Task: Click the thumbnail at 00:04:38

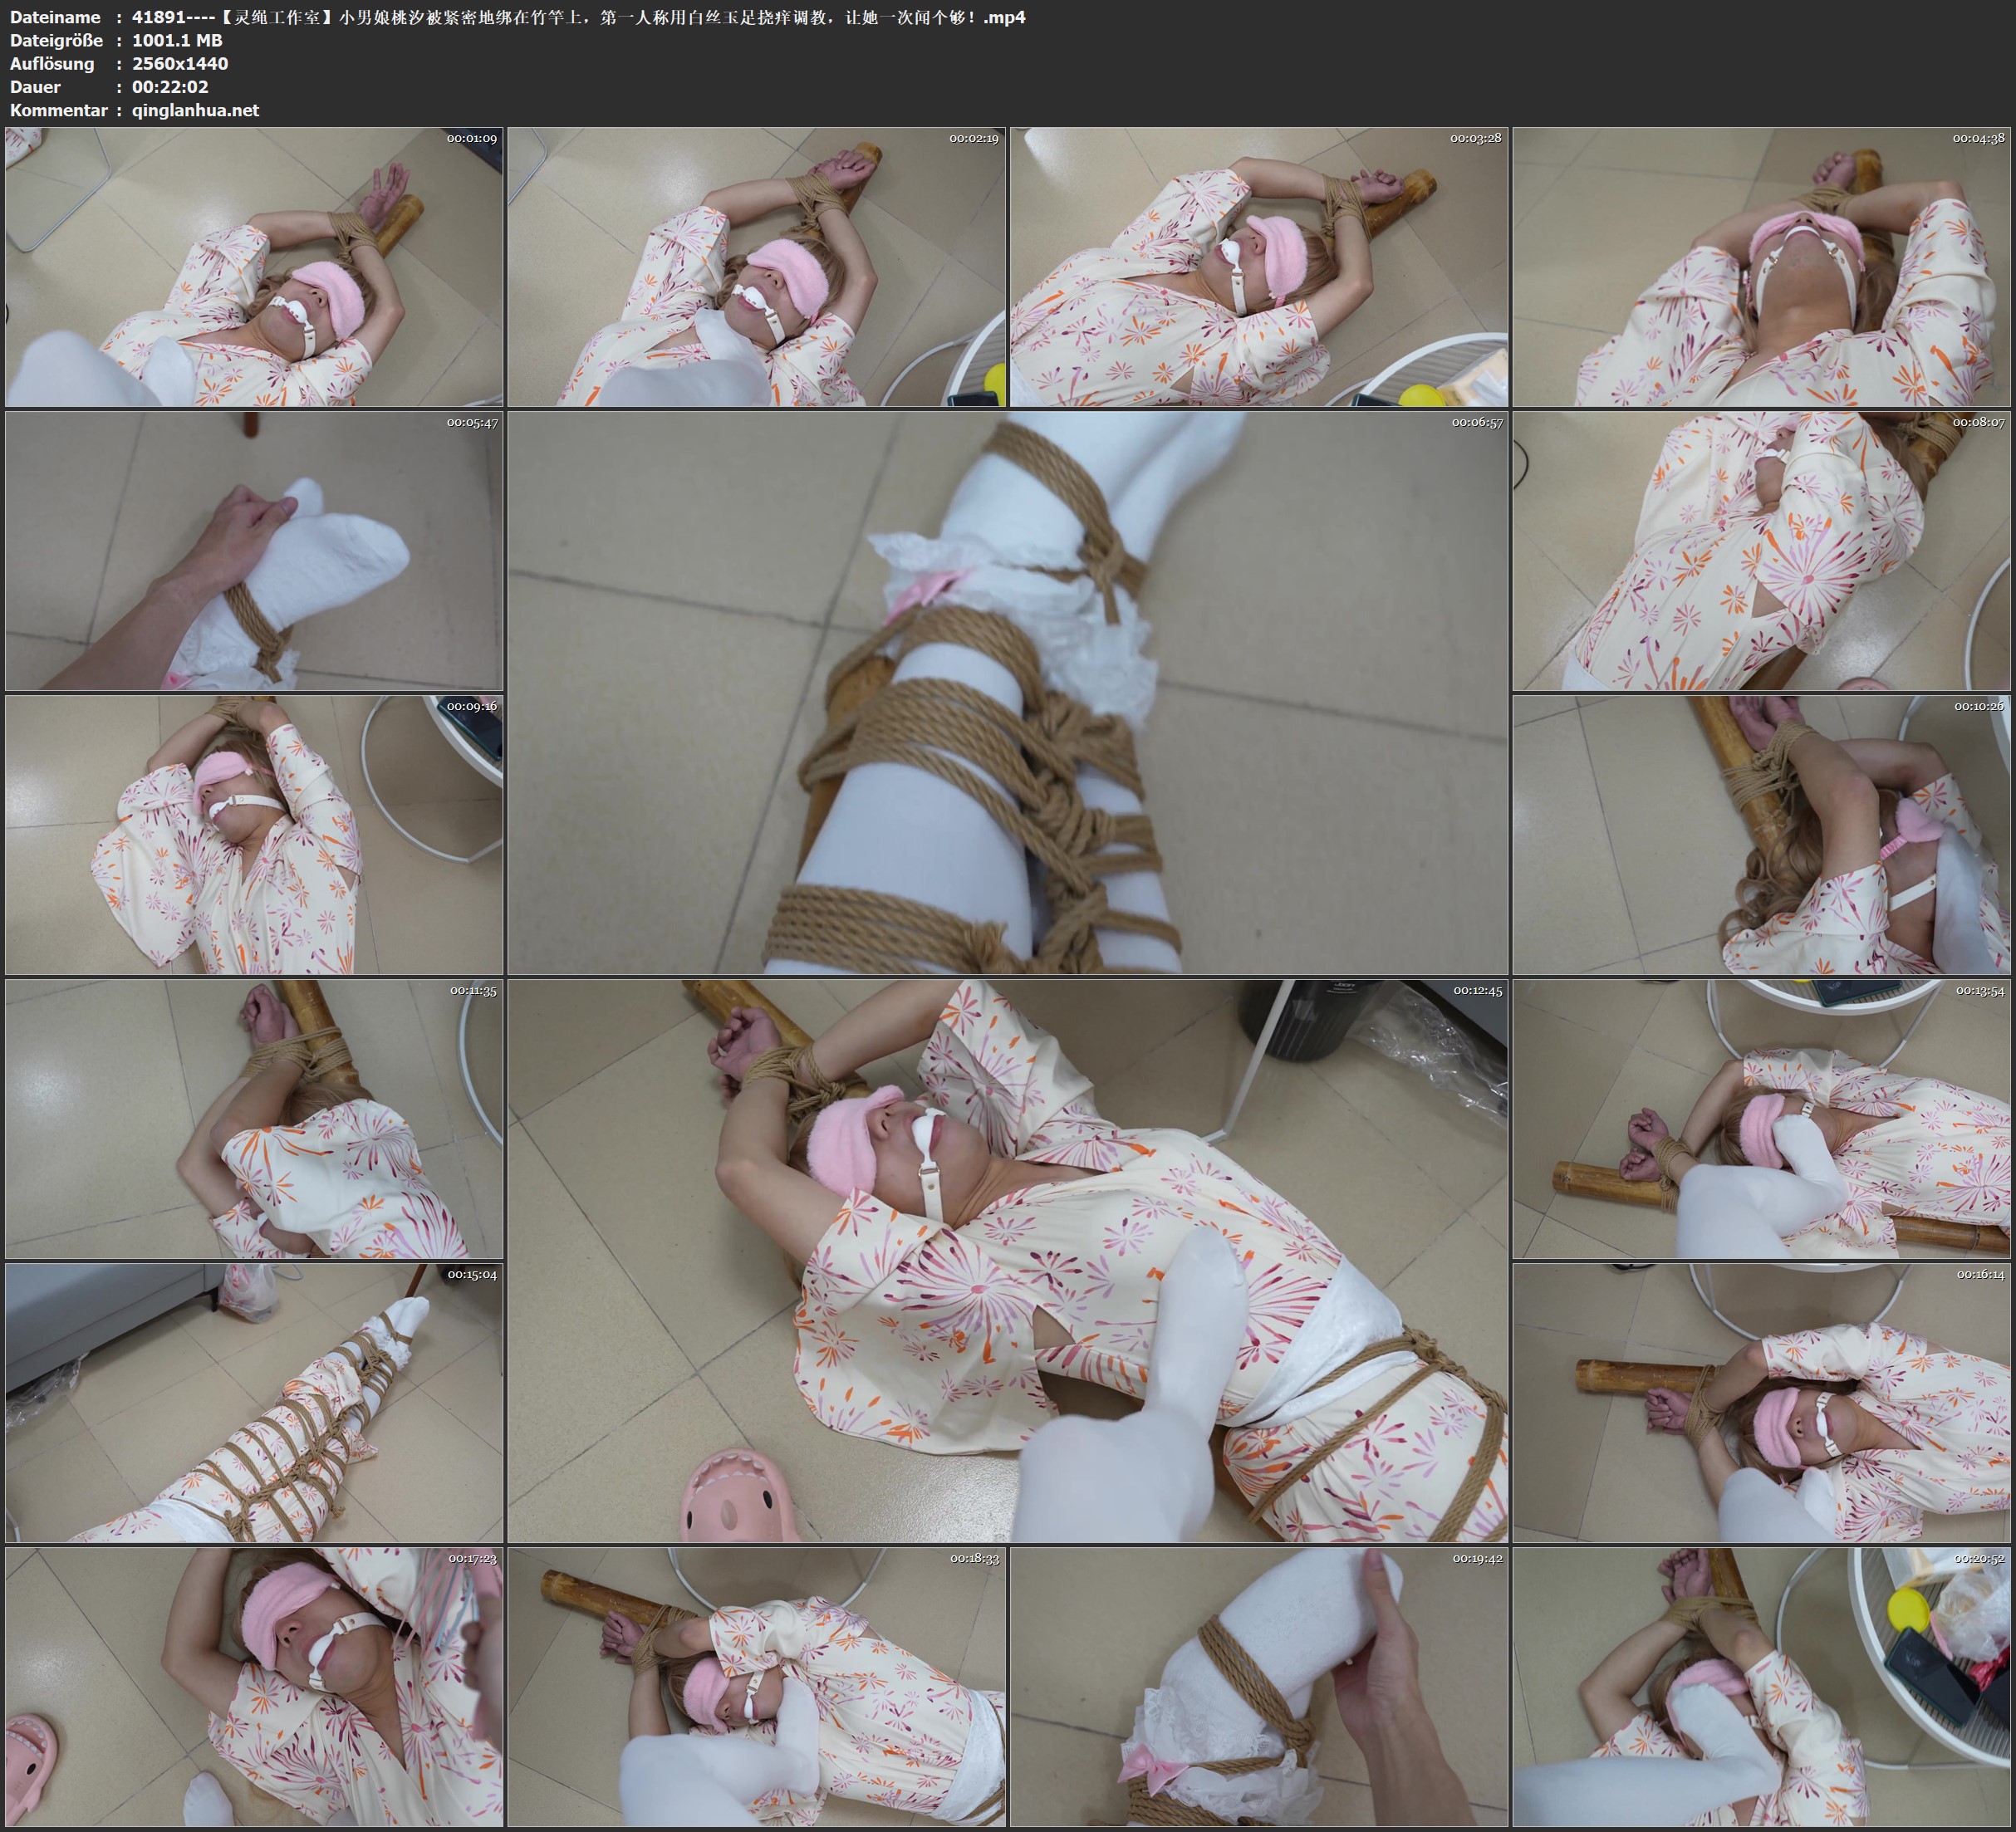Action: click(1761, 267)
